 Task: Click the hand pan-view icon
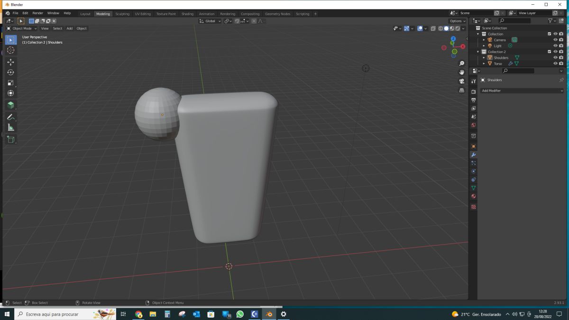click(462, 72)
